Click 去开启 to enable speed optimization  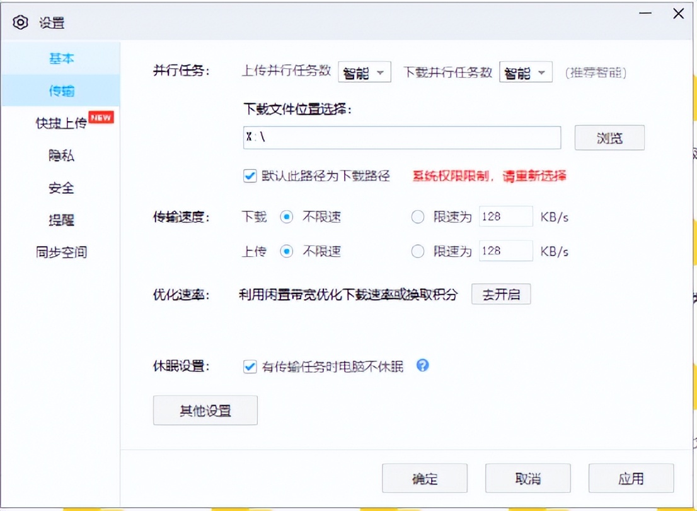(x=501, y=294)
